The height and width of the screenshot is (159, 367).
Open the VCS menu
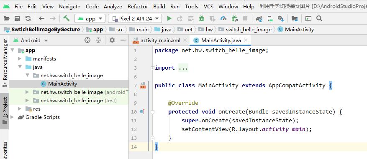(208, 7)
